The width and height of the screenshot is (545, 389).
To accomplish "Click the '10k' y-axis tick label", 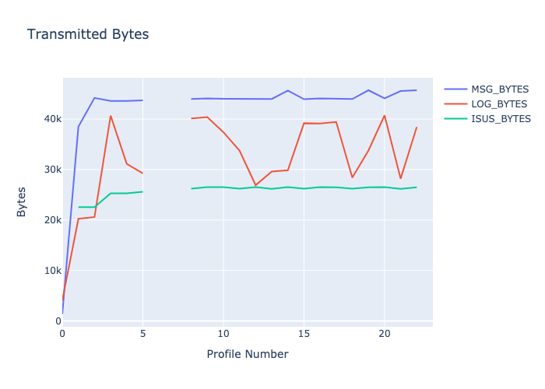I will (53, 271).
